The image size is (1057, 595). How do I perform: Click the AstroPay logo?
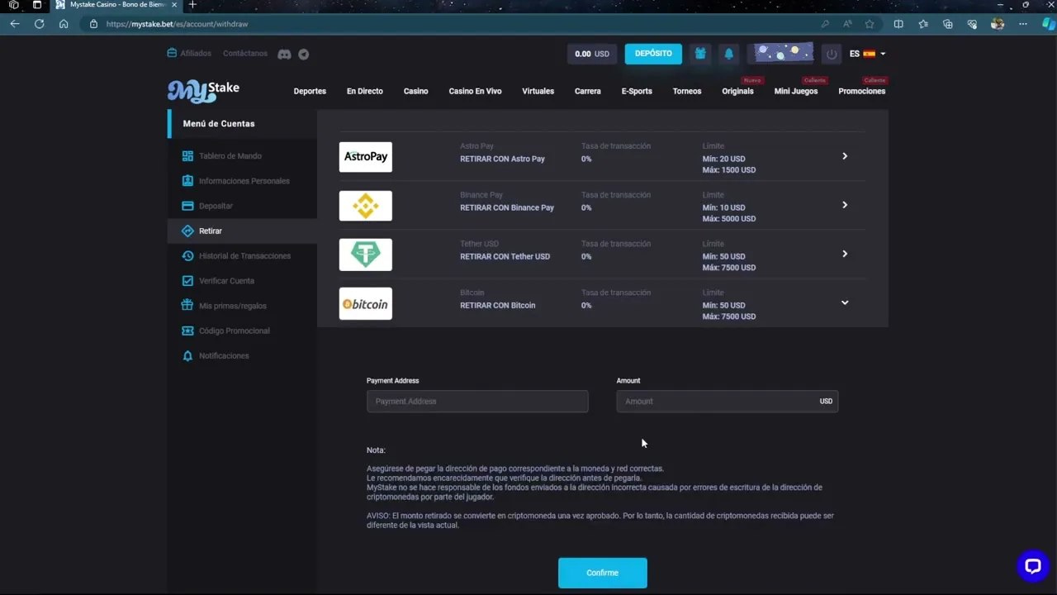tap(366, 157)
